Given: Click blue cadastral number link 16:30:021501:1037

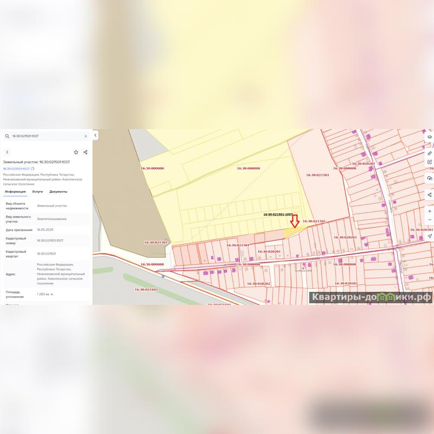Looking at the screenshot, I should pyautogui.click(x=16, y=169).
